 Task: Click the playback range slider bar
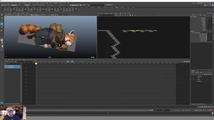coord(90,110)
